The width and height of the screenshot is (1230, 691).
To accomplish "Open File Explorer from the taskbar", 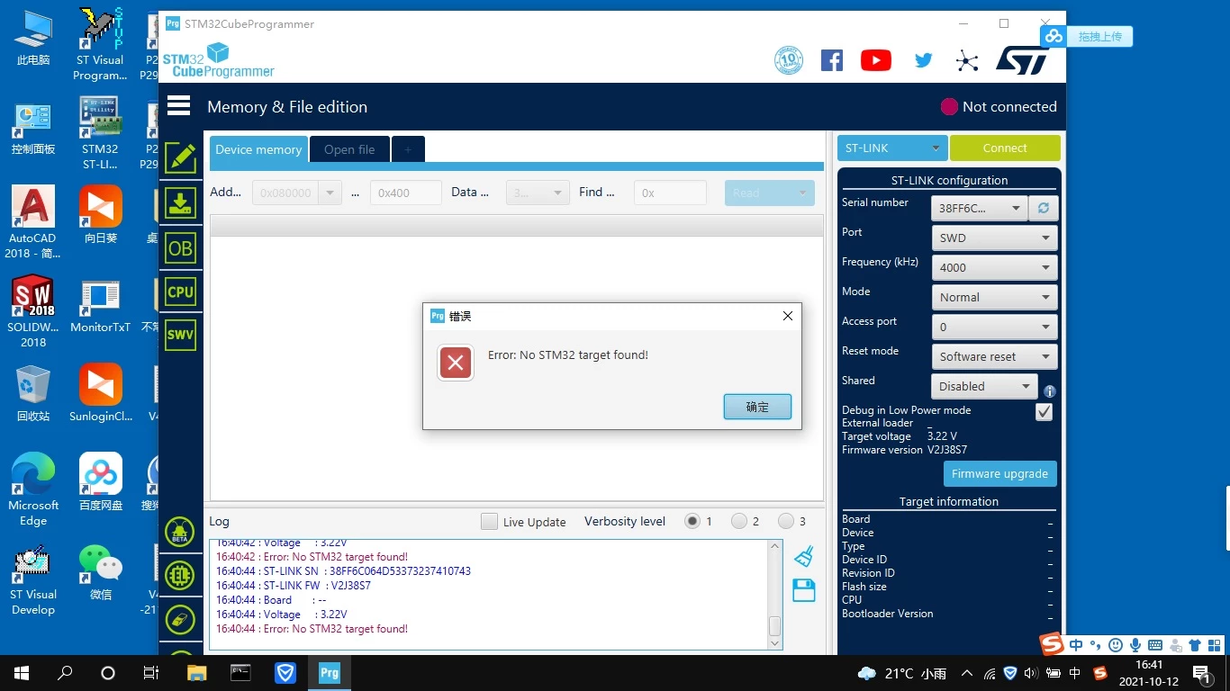I will (x=196, y=673).
